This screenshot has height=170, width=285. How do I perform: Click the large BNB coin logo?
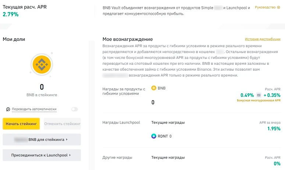click(42, 64)
